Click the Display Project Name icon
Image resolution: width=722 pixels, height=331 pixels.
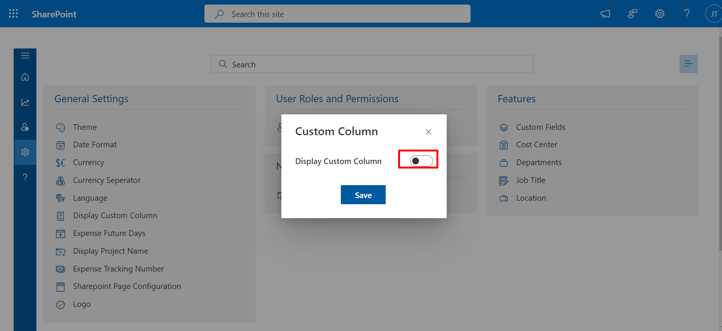pyautogui.click(x=61, y=252)
